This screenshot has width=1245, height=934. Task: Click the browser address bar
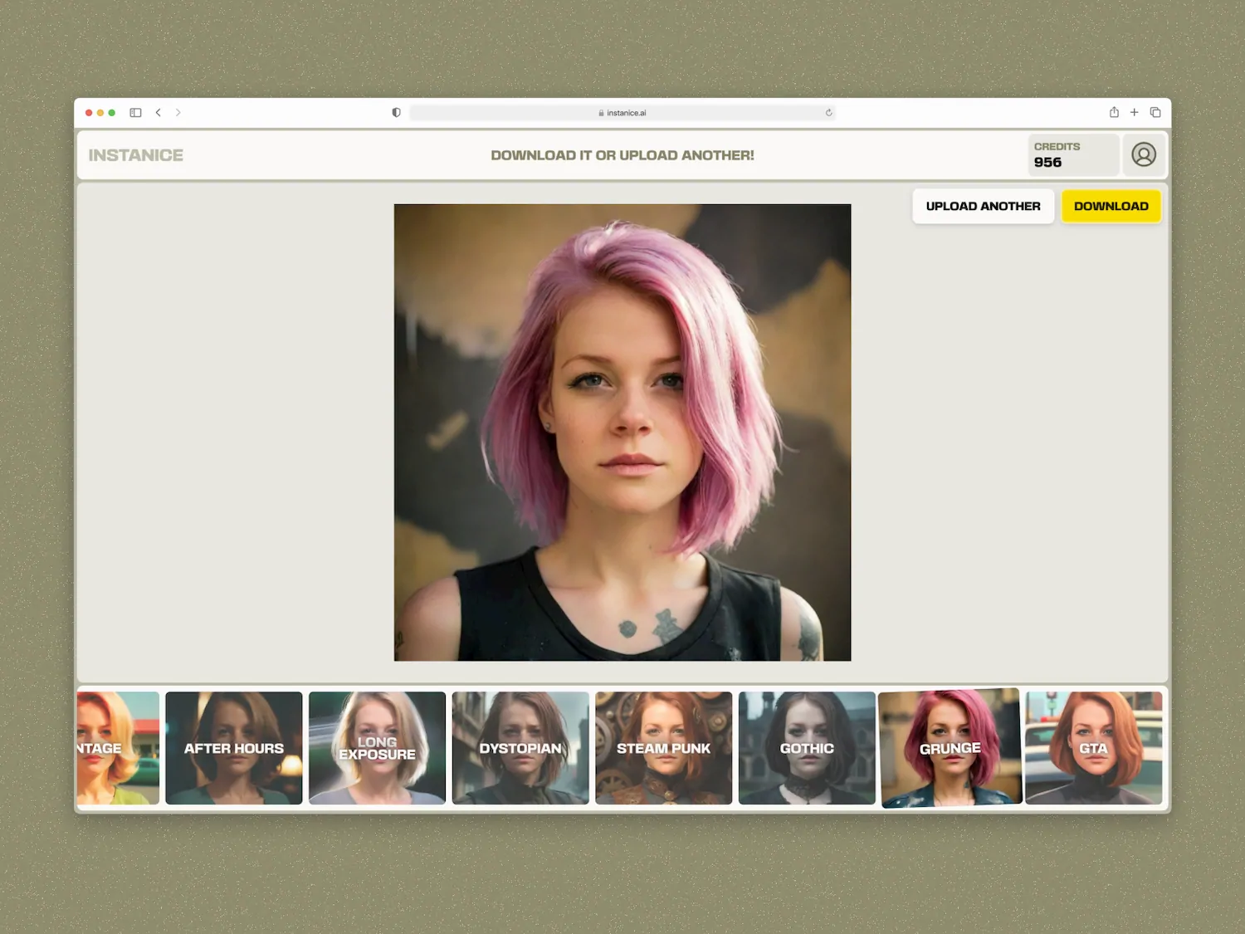(x=622, y=112)
